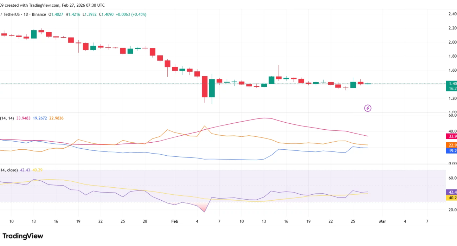The image size is (457, 246).
Task: Click the purple 42.4 RSI axis tag
Action: pyautogui.click(x=451, y=192)
